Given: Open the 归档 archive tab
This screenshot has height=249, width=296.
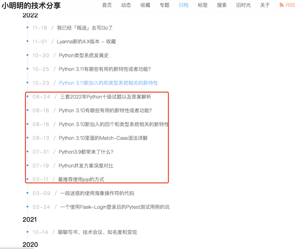Looking at the screenshot, I should tap(183, 5).
